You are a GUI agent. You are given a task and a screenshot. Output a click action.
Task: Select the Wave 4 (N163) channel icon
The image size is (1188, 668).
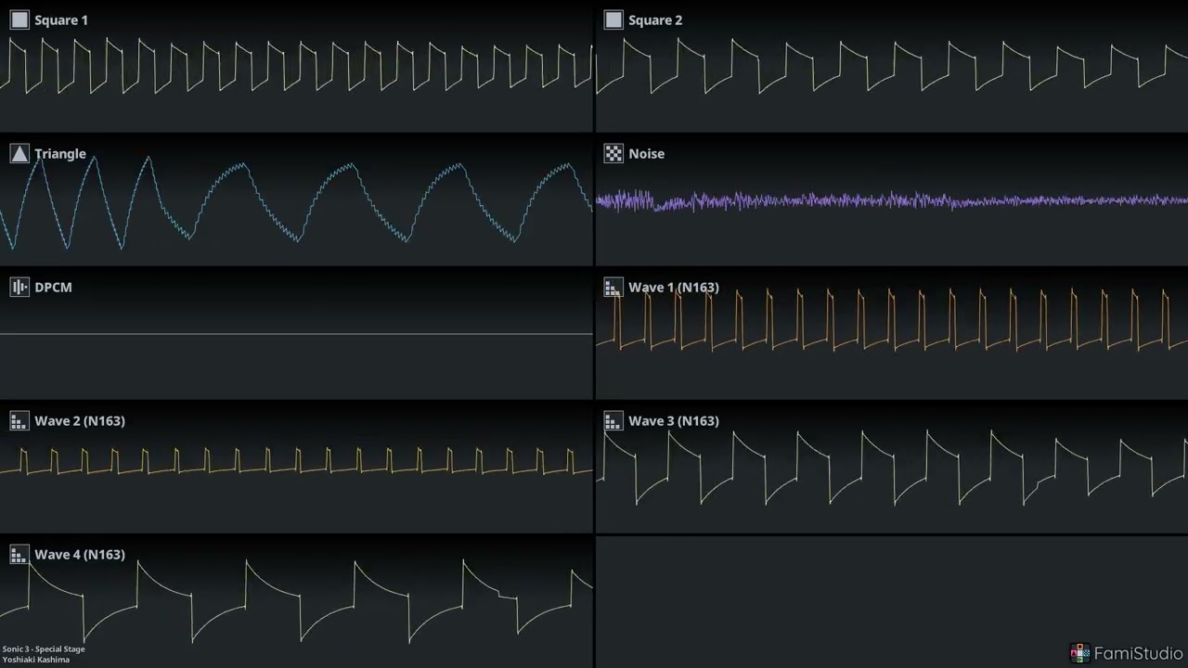point(19,555)
